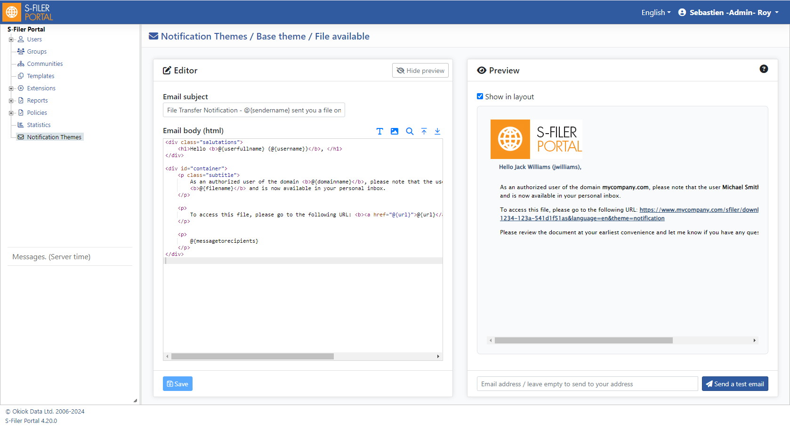This screenshot has height=430, width=790.
Task: Click the test email address input field
Action: [587, 384]
